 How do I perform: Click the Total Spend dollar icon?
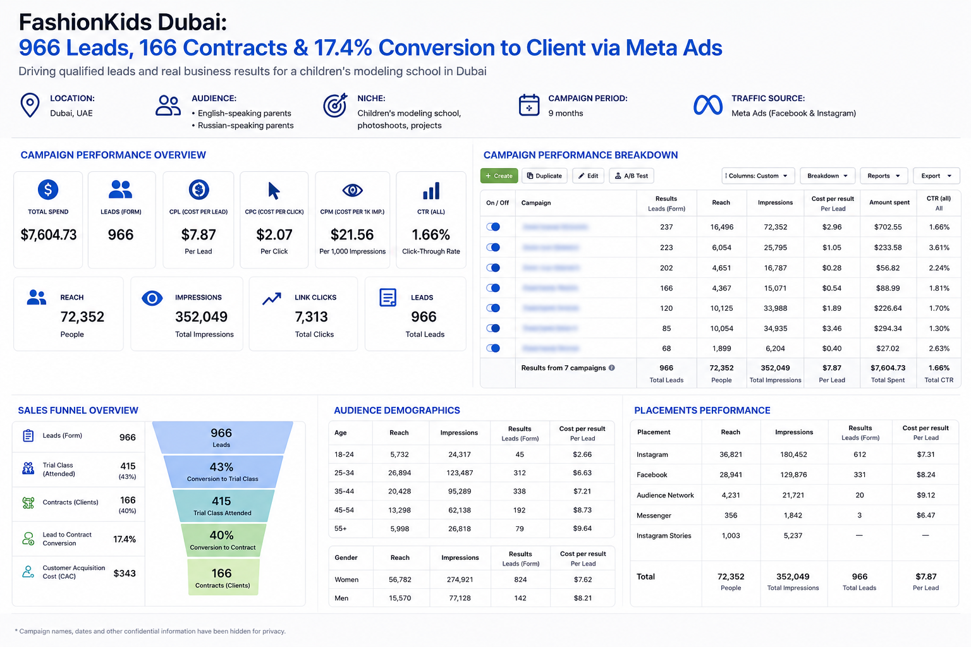(x=48, y=189)
